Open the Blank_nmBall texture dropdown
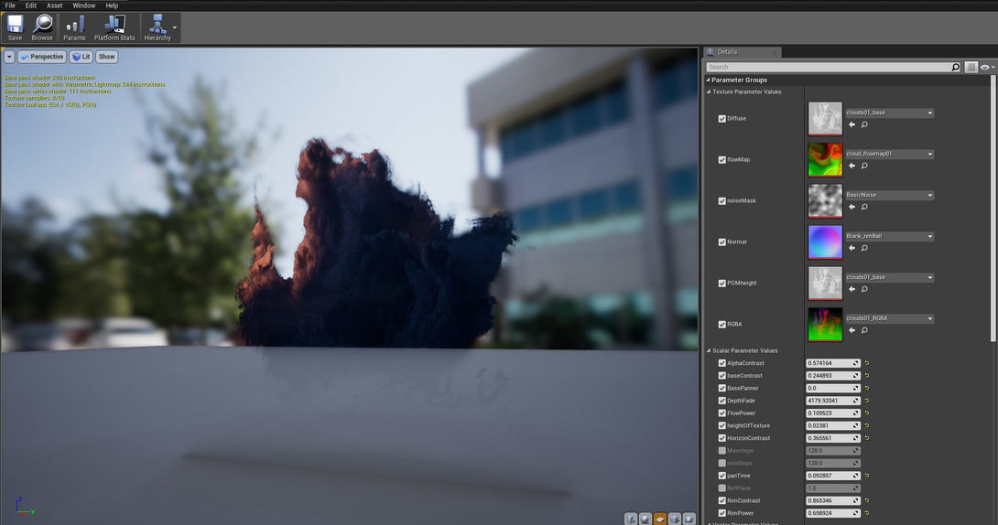The width and height of the screenshot is (998, 525). [889, 237]
